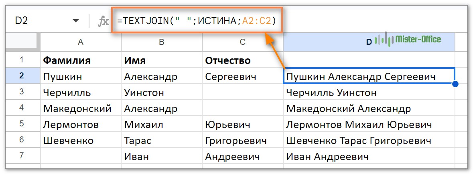Click the cell 'Черчилль'
473x174 pixels.
click(x=81, y=92)
